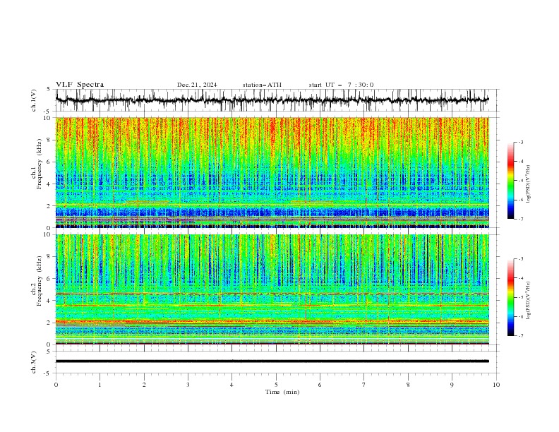Image resolution: width=559 pixels, height=432 pixels.
Task: Click the "VLF Spectra" plot title
Action: point(80,85)
